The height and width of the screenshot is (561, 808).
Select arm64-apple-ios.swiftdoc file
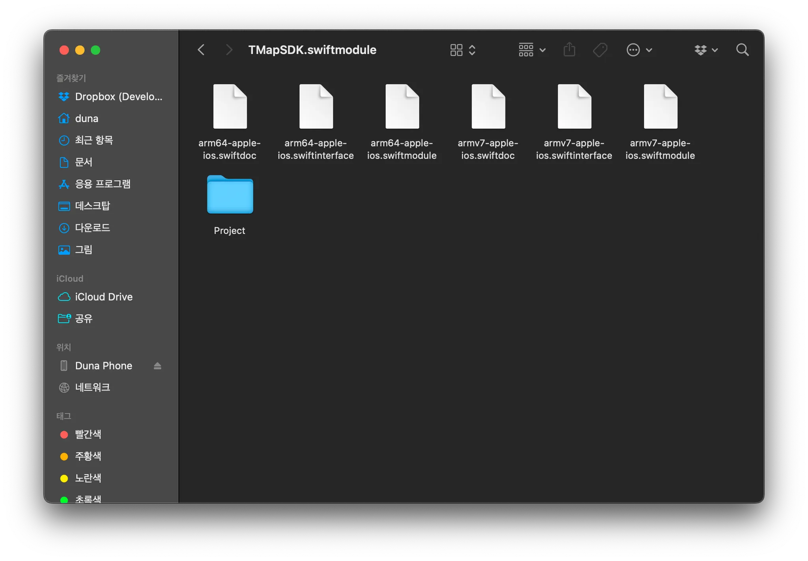[x=230, y=107]
